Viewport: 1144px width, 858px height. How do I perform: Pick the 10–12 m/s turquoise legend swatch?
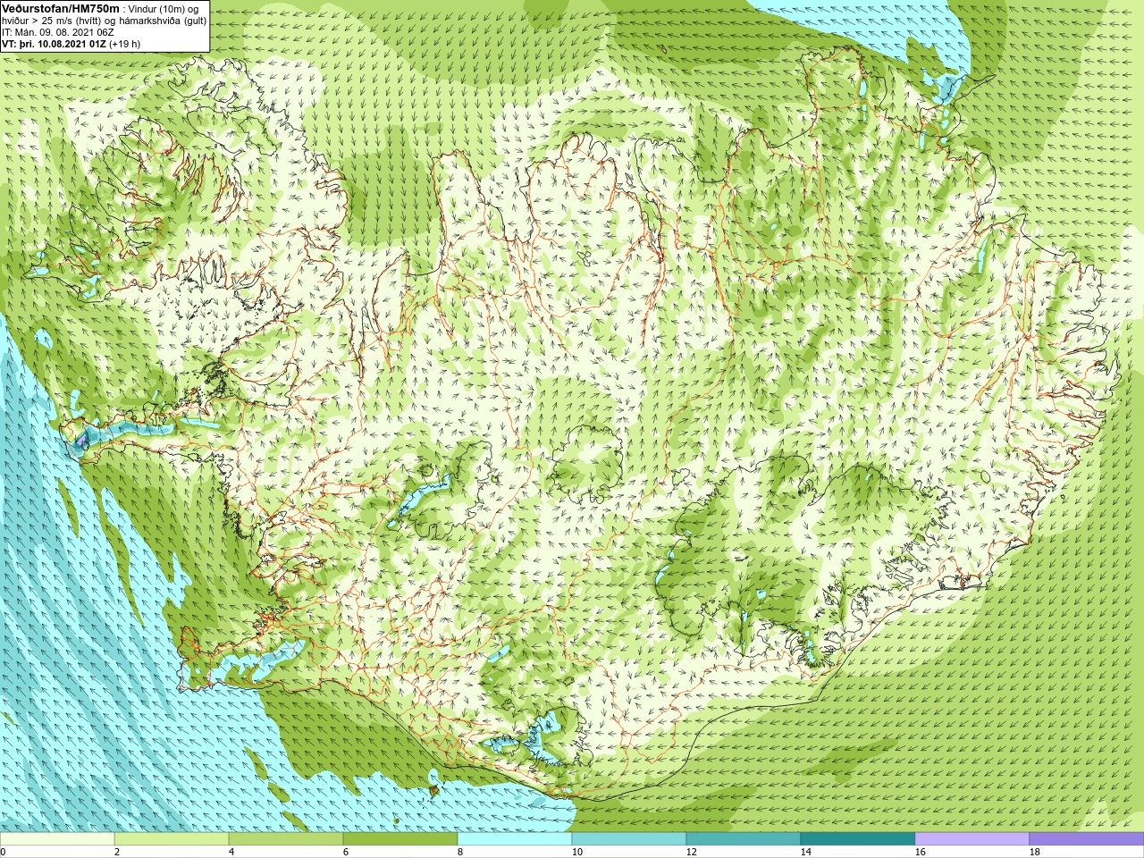(629, 839)
